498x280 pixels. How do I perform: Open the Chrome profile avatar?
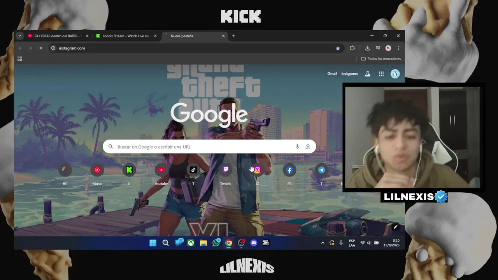click(x=388, y=48)
